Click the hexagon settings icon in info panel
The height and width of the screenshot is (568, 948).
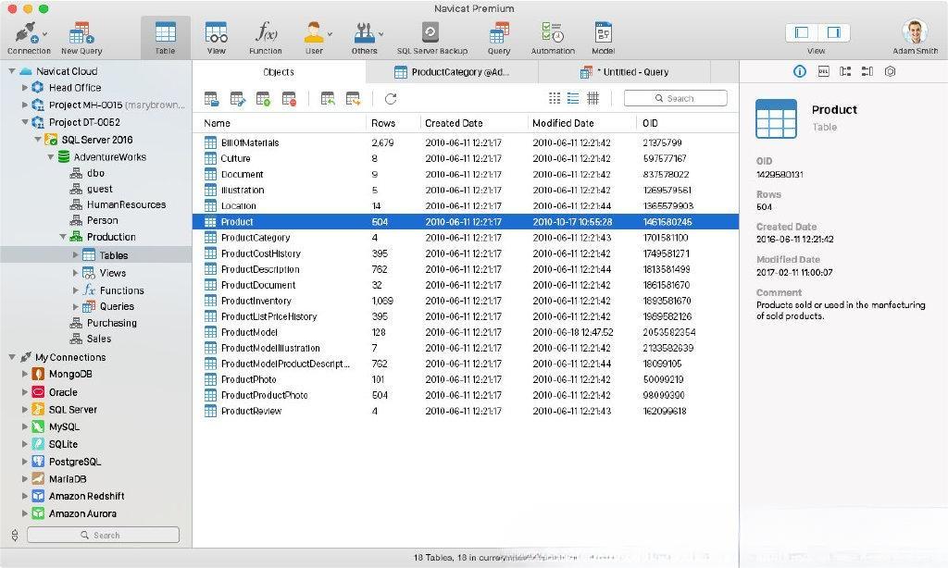point(890,71)
